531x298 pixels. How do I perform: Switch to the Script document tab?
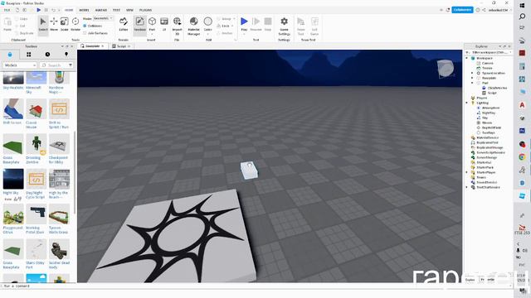coord(121,46)
